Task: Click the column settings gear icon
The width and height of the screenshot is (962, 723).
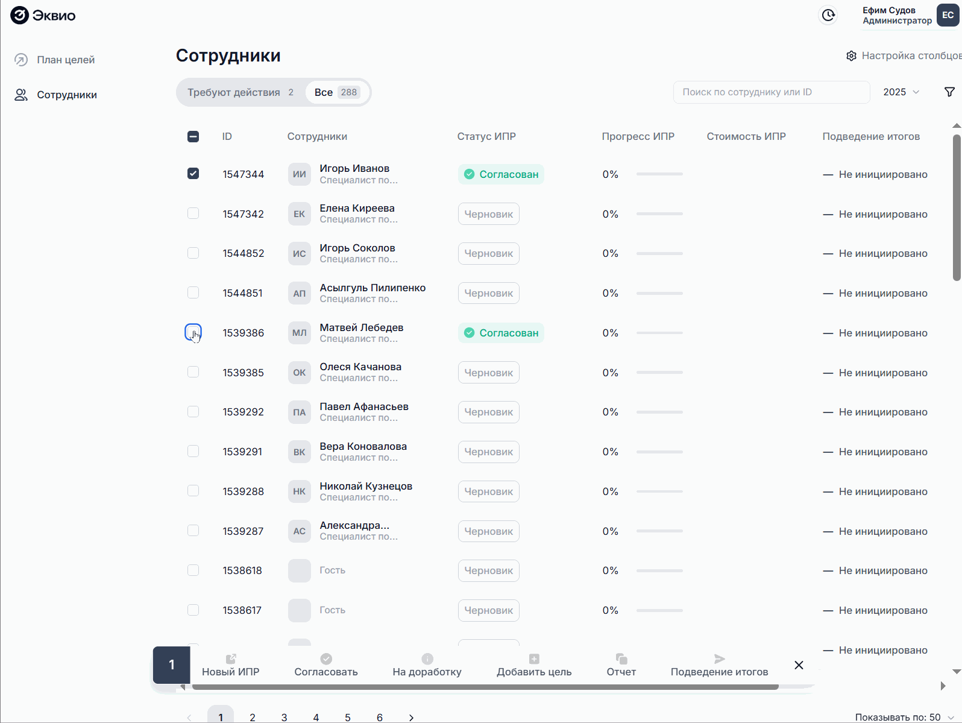Action: pyautogui.click(x=851, y=55)
